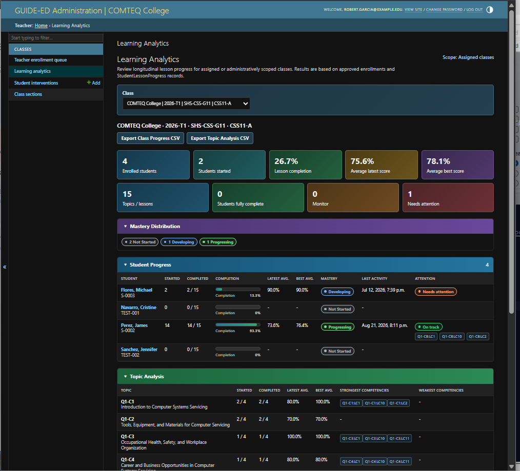The height and width of the screenshot is (471, 520).
Task: Open Class sections sidebar item
Action: tap(28, 94)
